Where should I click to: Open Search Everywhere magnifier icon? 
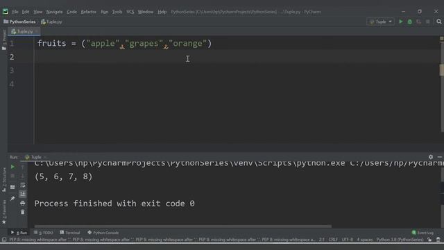coord(439,22)
